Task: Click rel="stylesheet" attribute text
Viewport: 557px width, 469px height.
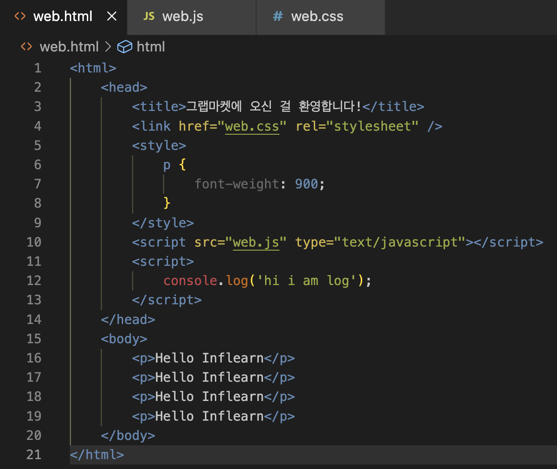Action: click(x=357, y=126)
